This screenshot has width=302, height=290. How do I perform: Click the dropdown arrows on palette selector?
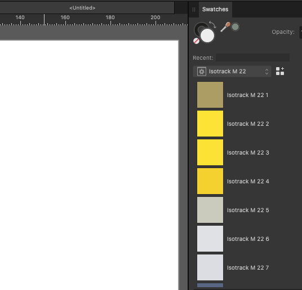click(267, 72)
